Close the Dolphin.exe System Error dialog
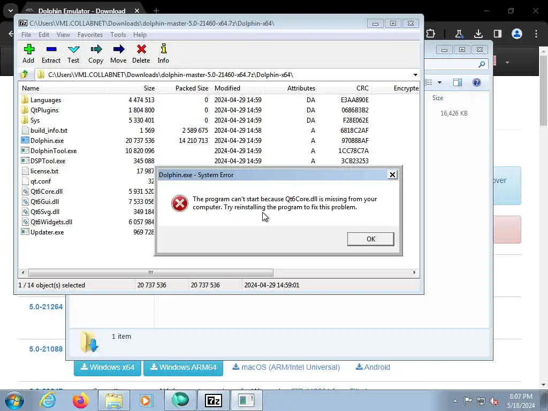 click(392, 175)
